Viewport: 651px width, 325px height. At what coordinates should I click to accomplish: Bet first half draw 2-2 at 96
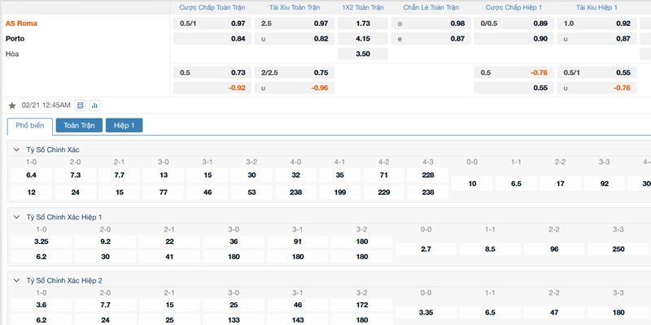(554, 249)
